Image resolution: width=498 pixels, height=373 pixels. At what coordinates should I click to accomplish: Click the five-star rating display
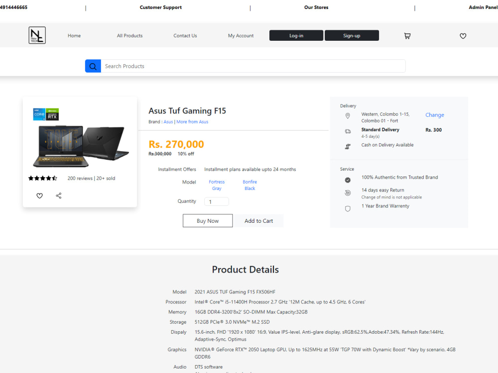click(x=42, y=178)
